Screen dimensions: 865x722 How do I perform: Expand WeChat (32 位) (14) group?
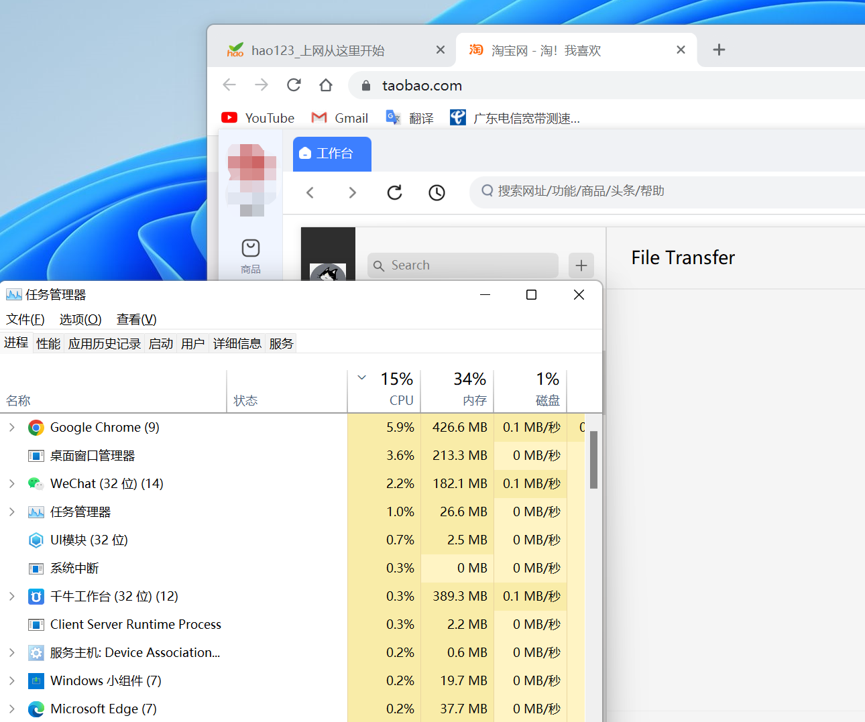pos(11,483)
